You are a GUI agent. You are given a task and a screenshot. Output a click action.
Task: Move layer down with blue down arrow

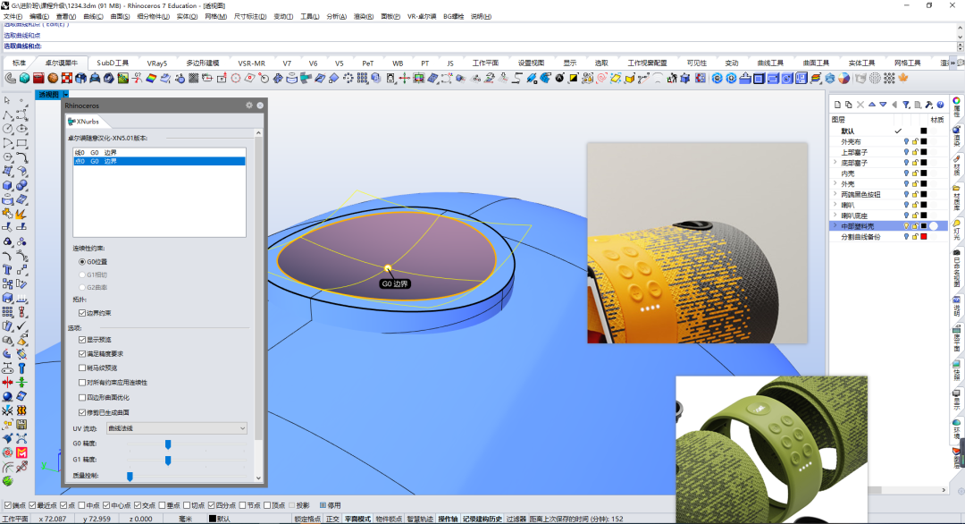[883, 105]
